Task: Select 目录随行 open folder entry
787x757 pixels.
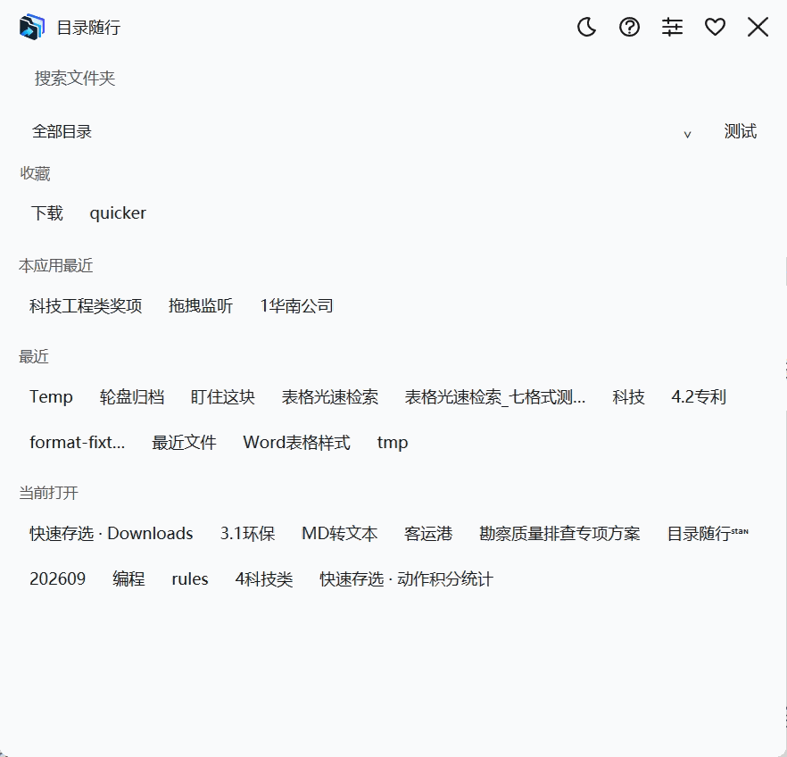Action: click(708, 533)
